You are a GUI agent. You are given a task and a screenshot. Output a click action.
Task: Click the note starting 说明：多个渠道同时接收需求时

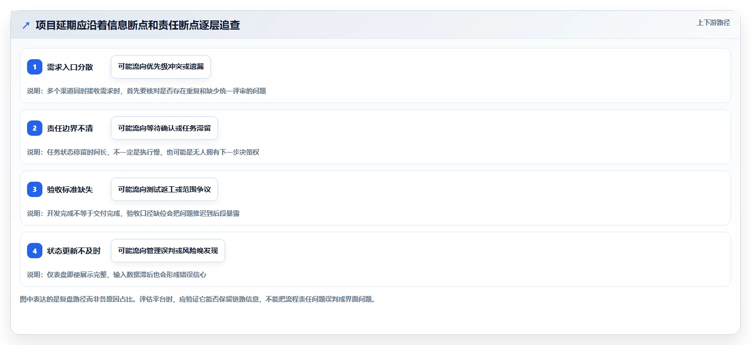147,91
